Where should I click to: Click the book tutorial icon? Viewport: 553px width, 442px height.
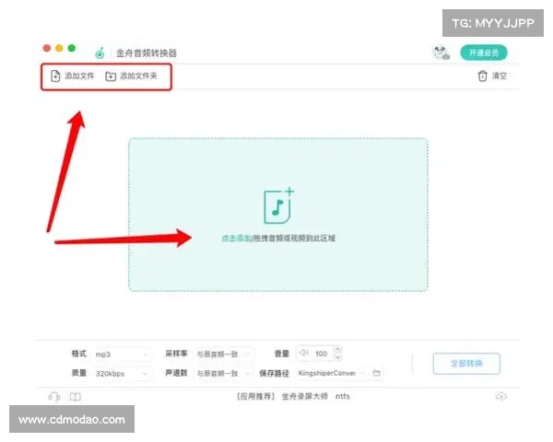[76, 397]
